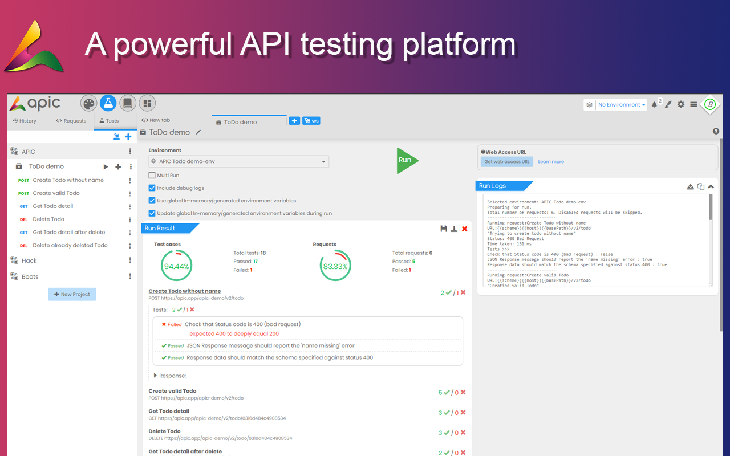Open the Designer palette module icon
Screen dimensions: 730x456
point(89,103)
